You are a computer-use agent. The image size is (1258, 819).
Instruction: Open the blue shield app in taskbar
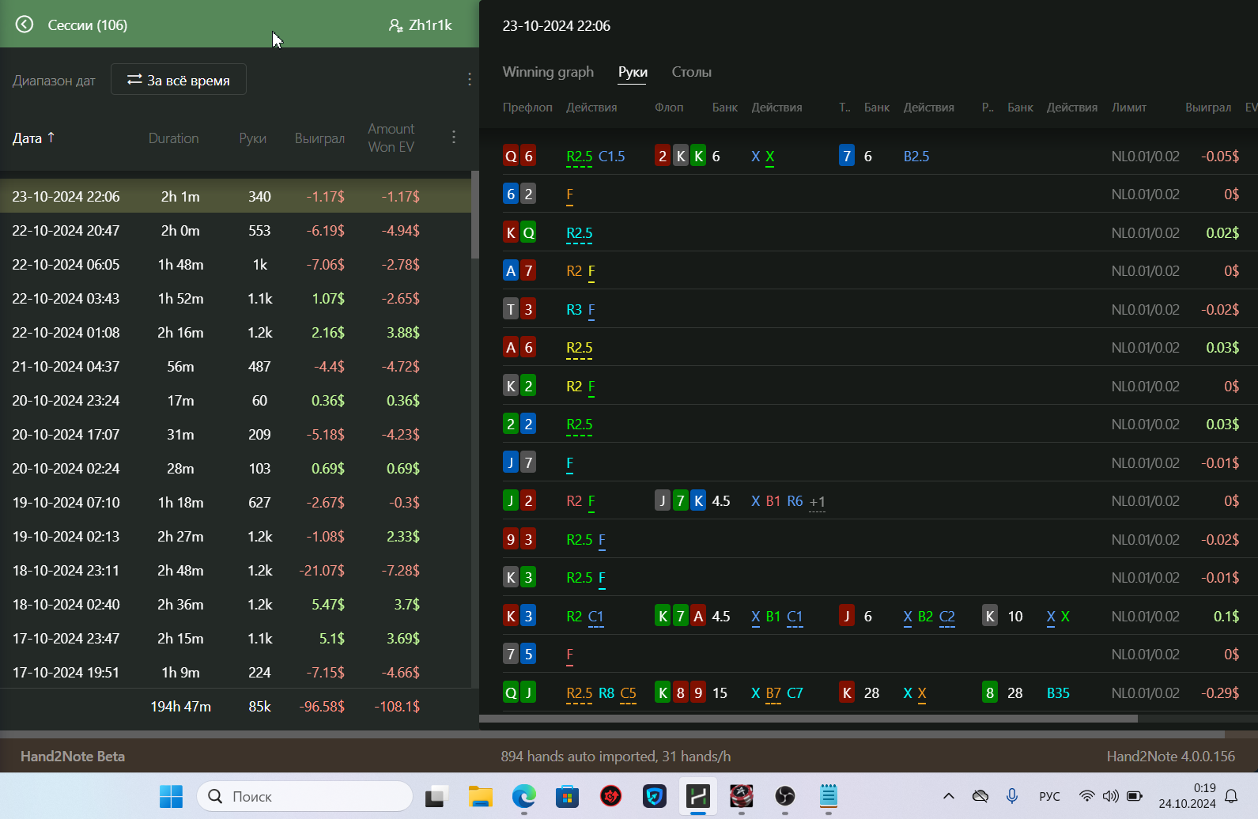[x=654, y=796]
